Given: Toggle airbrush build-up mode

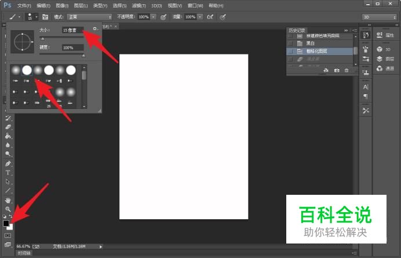Looking at the screenshot, I should pyautogui.click(x=209, y=17).
